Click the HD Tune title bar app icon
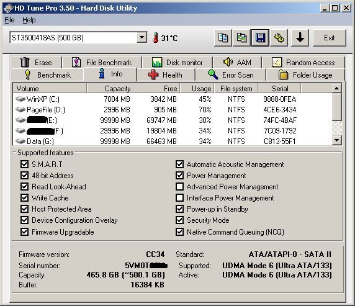355x306 pixels. coord(9,8)
